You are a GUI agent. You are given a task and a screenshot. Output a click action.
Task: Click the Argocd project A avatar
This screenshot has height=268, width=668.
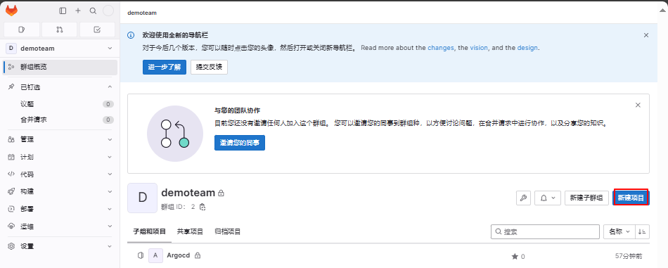(155, 255)
